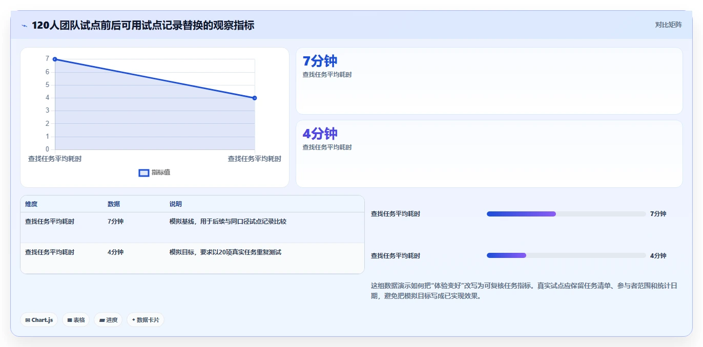Click 查找任务平均耗时 in the table's 4分钟 row
Image resolution: width=703 pixels, height=347 pixels.
[50, 252]
